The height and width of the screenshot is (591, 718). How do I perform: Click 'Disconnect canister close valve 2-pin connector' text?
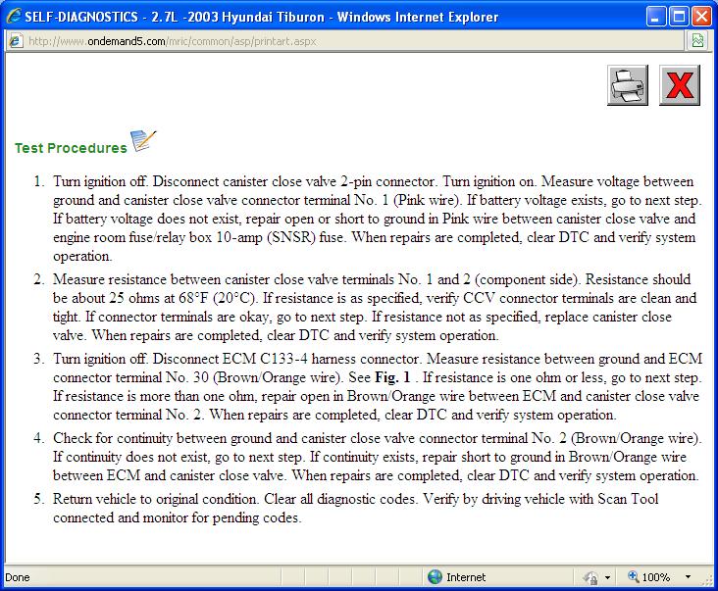coord(294,181)
